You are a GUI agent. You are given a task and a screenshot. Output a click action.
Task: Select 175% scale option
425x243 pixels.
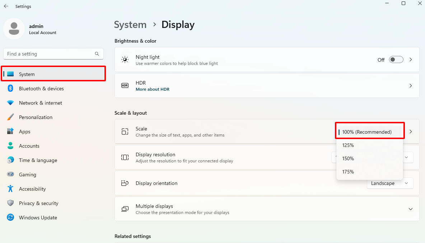click(369, 172)
